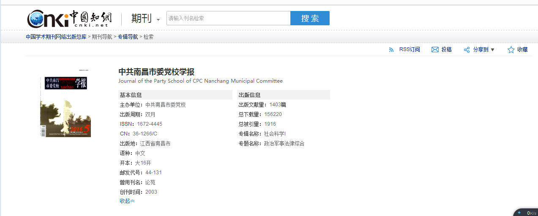Click the CNKI logo
This screenshot has height=216, width=538.
pyautogui.click(x=70, y=19)
